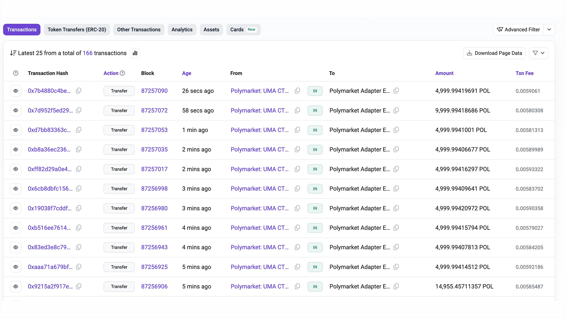The width and height of the screenshot is (566, 318).
Task: Copy From address in block 87257017 row
Action: click(x=297, y=169)
